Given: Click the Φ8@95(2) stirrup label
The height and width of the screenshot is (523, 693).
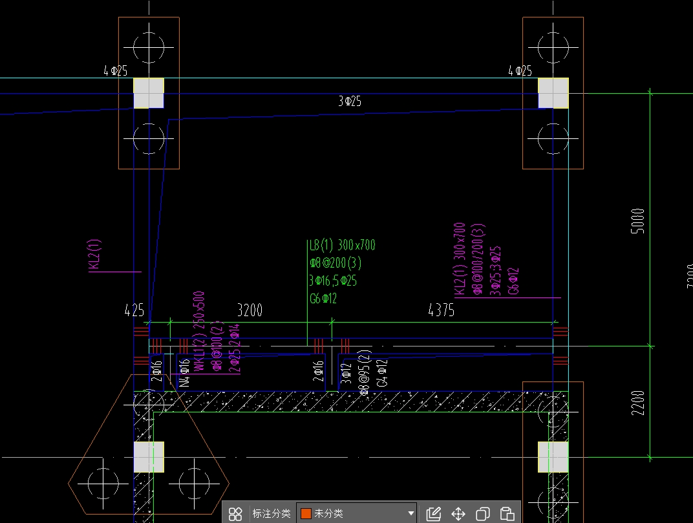Looking at the screenshot, I should [364, 372].
